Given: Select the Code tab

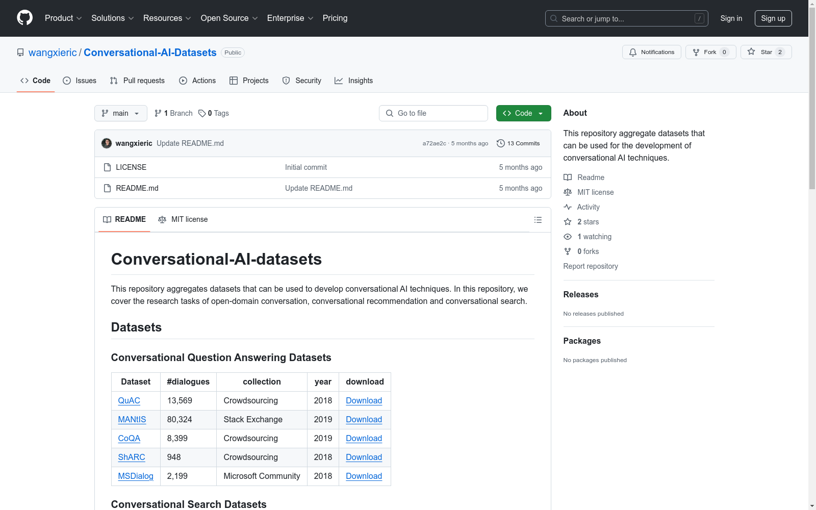Looking at the screenshot, I should point(36,81).
